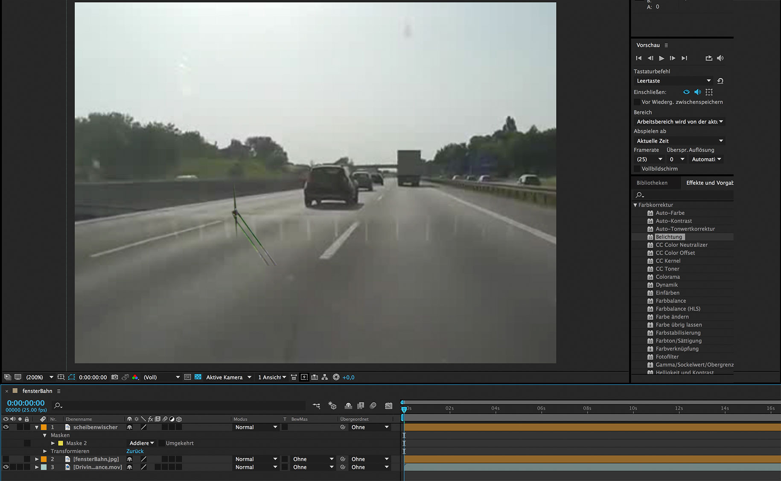
Task: Reset the Tastaturbefehl shortcut with the reset icon
Action: click(x=720, y=81)
